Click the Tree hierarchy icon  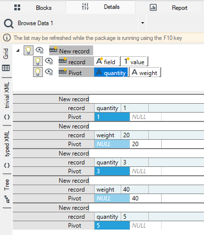coord(7,199)
